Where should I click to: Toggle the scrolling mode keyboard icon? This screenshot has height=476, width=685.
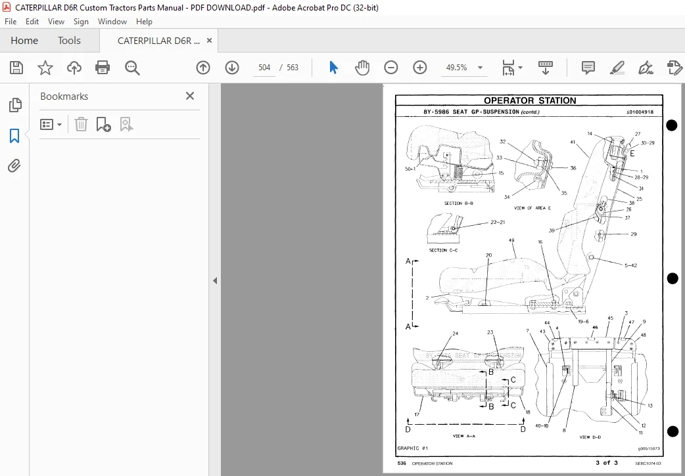pos(545,68)
